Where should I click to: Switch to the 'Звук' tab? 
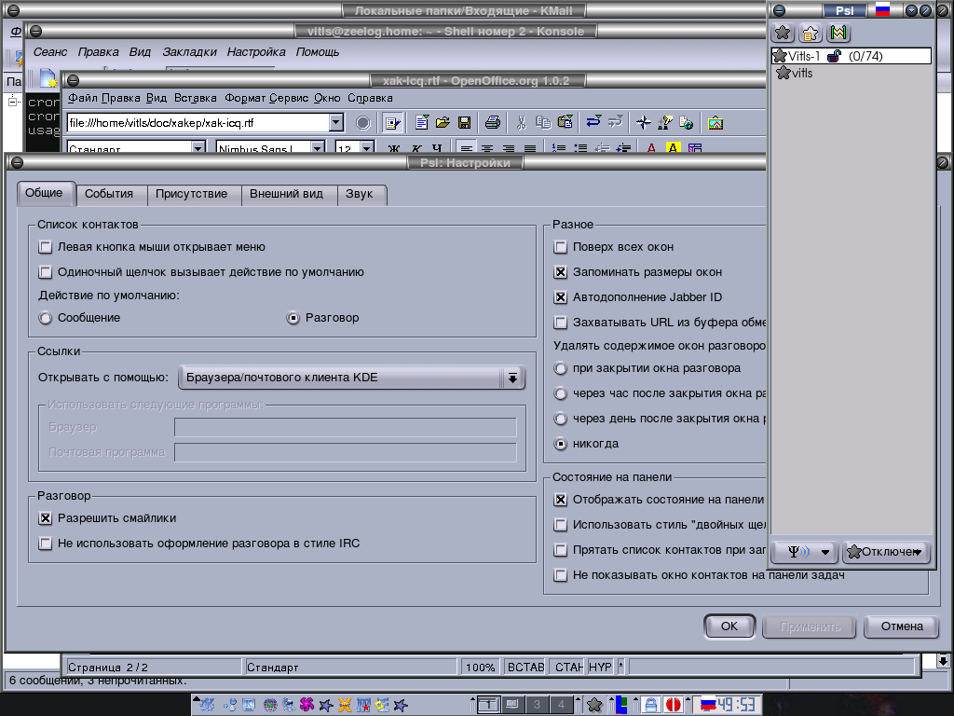click(360, 194)
